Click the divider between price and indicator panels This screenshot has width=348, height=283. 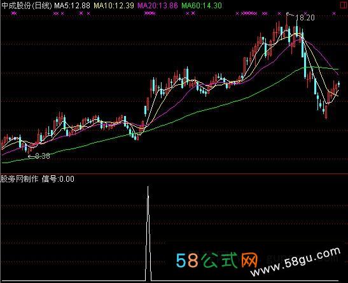174,173
